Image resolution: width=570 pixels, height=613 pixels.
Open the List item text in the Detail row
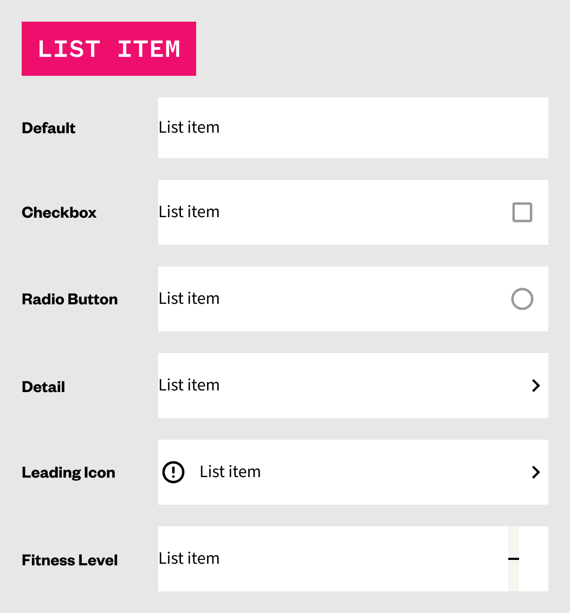[189, 386]
